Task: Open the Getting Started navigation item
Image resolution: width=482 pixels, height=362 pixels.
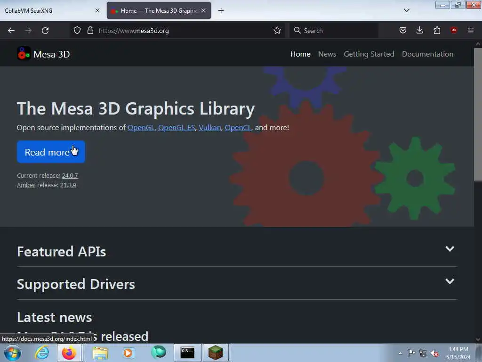Action: tap(369, 54)
